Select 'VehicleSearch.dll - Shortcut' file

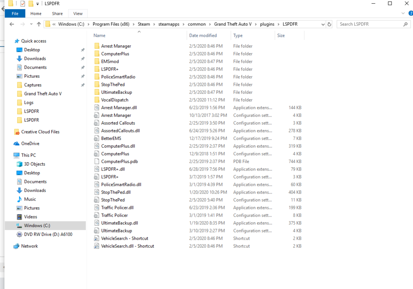(x=128, y=246)
